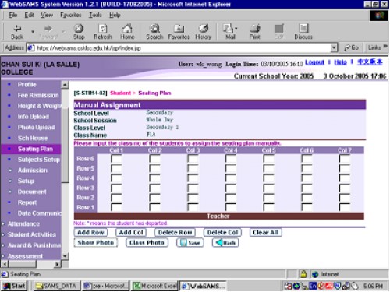The image size is (390, 292).
Task: Click the Class Photo button
Action: 147,243
